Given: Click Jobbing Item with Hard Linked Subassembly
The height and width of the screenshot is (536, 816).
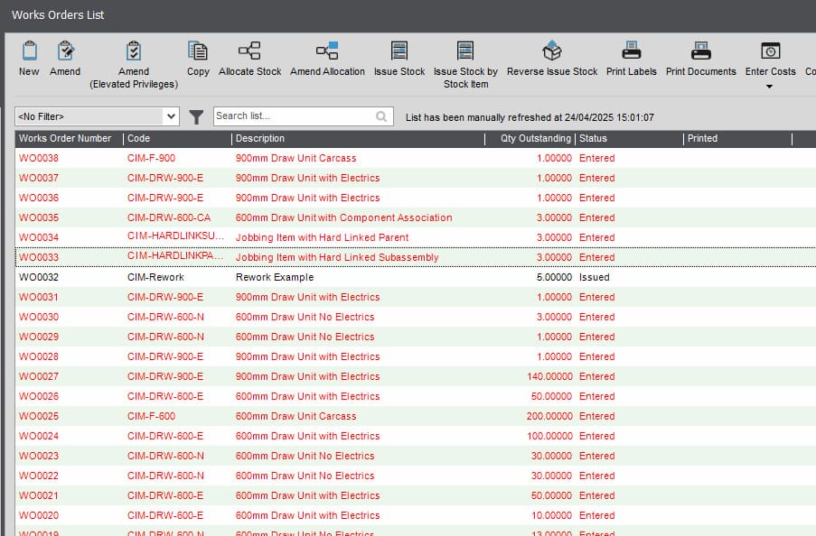Looking at the screenshot, I should point(337,257).
